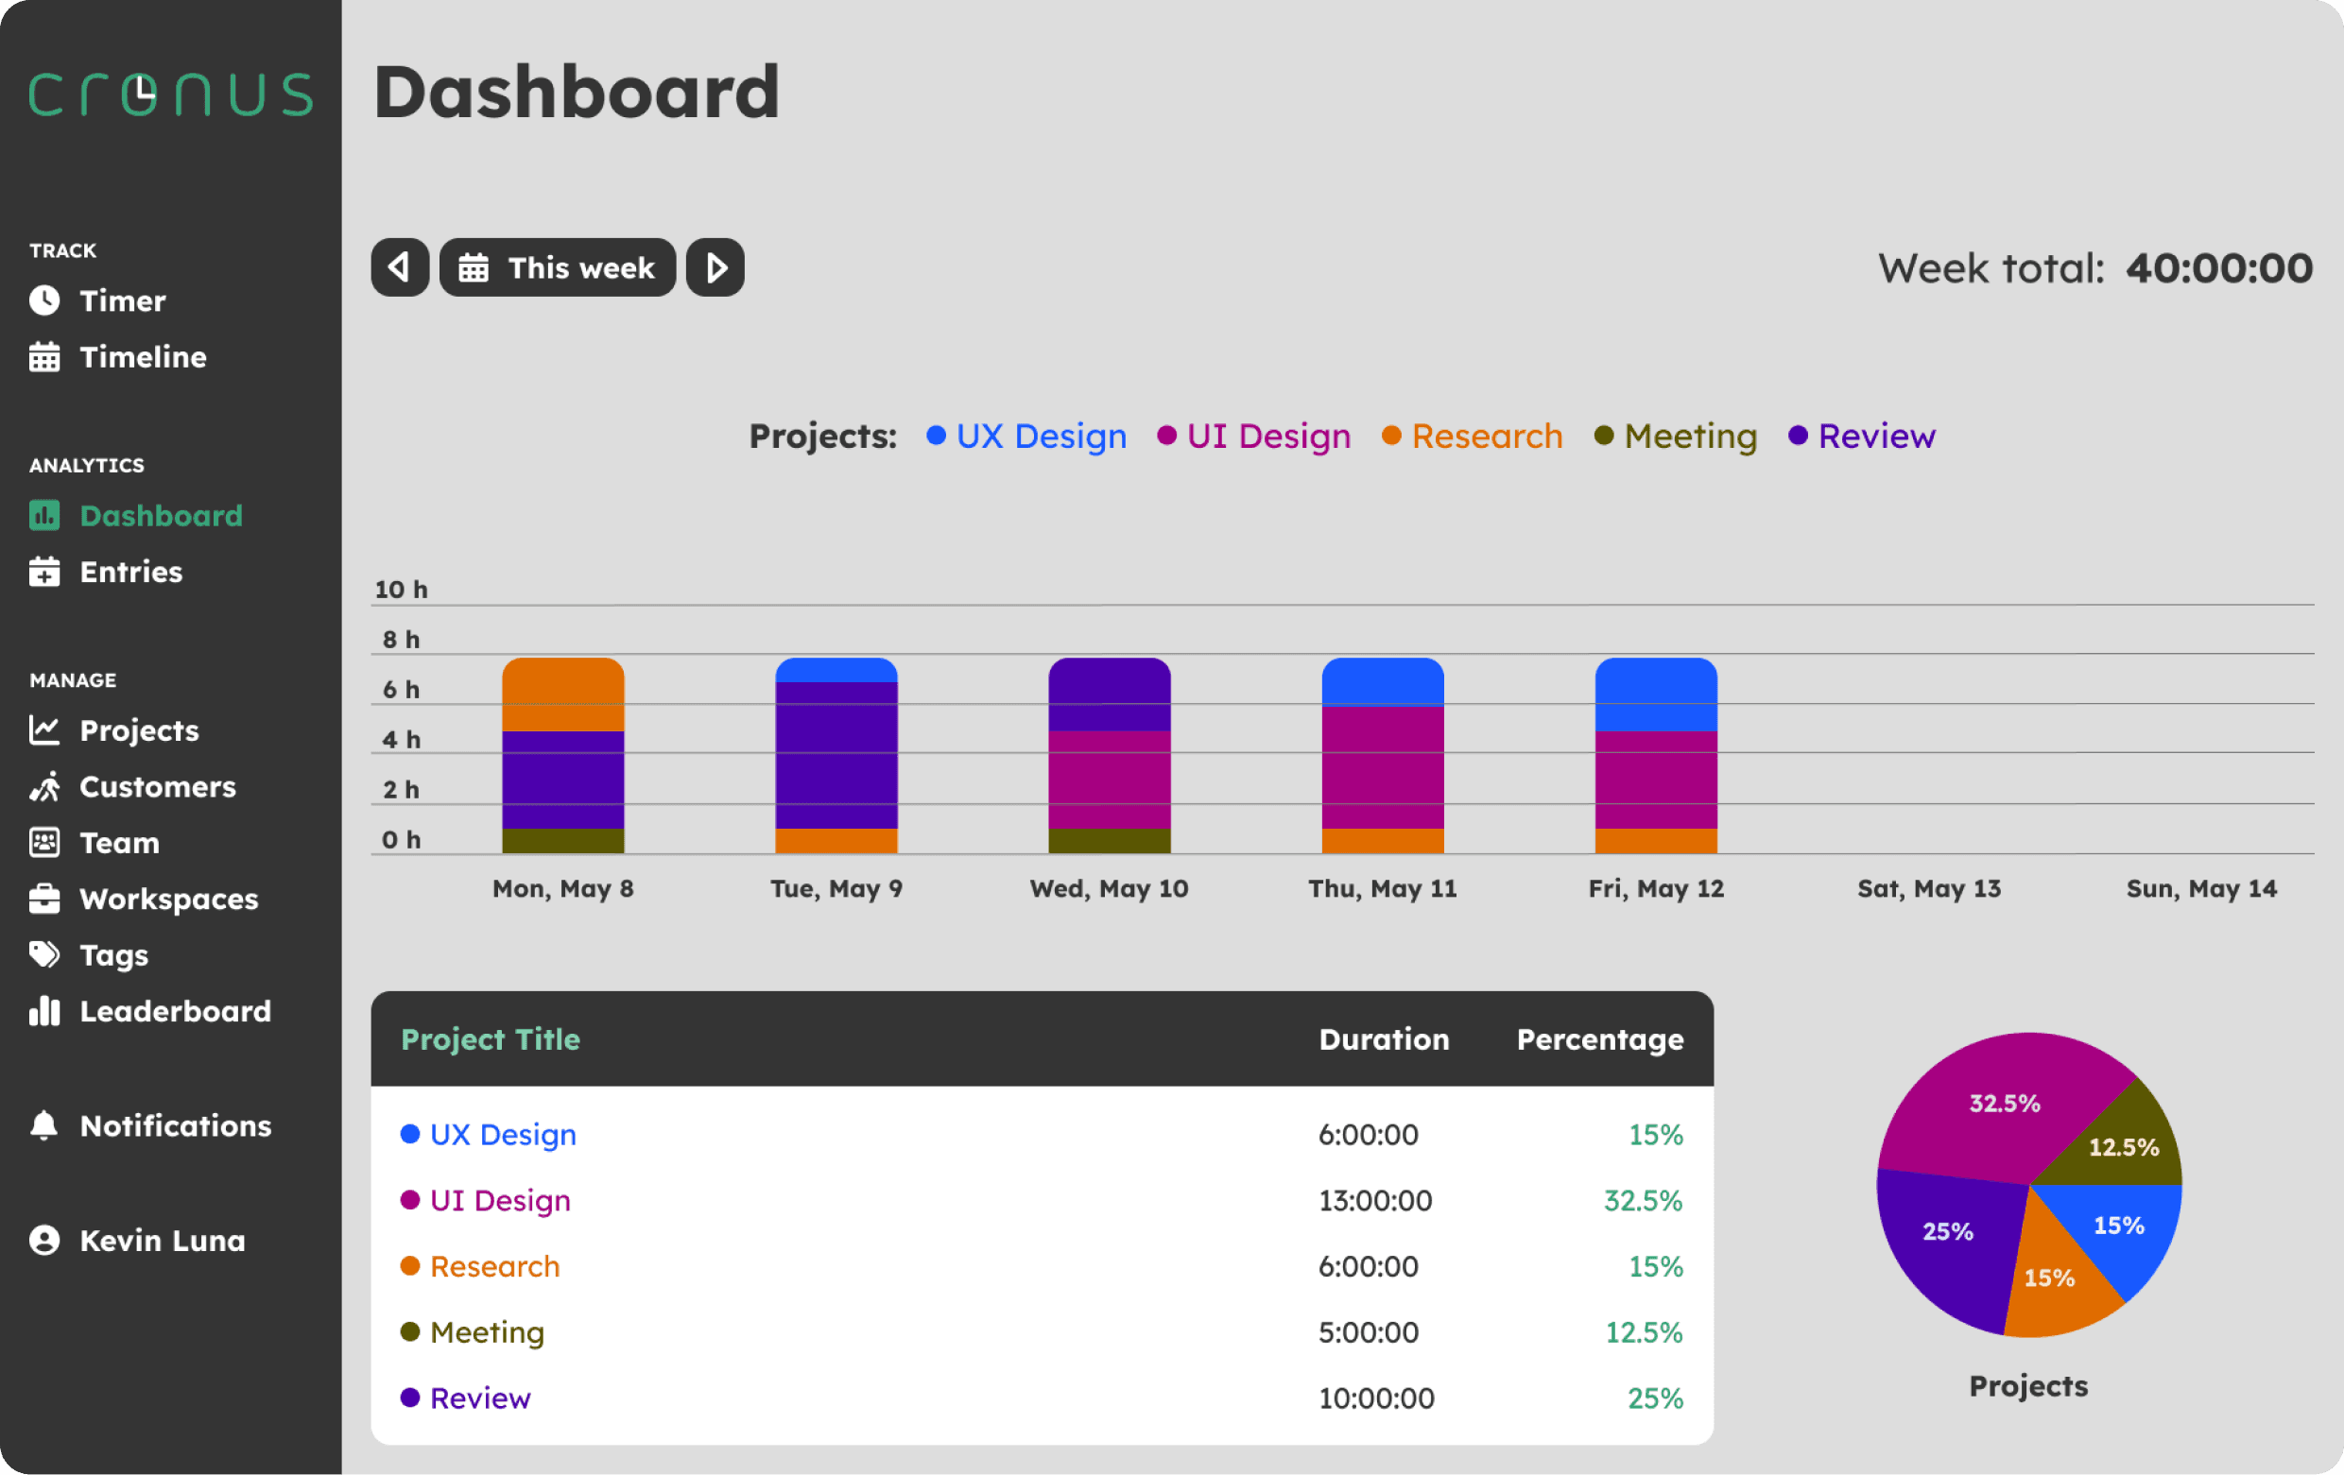Go to next week arrow

point(715,267)
